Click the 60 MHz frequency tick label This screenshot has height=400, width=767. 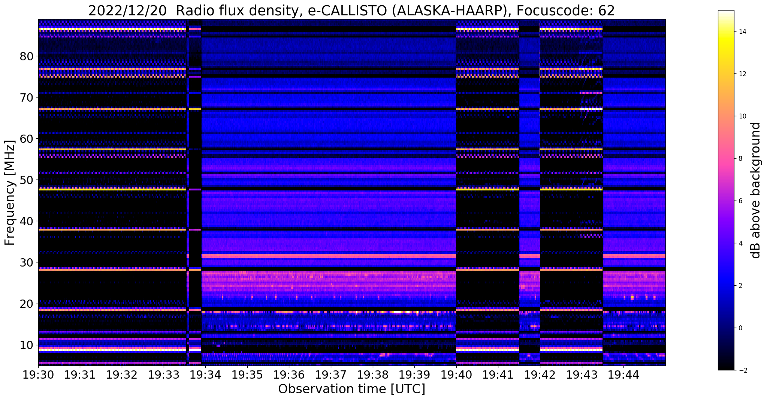pos(27,139)
